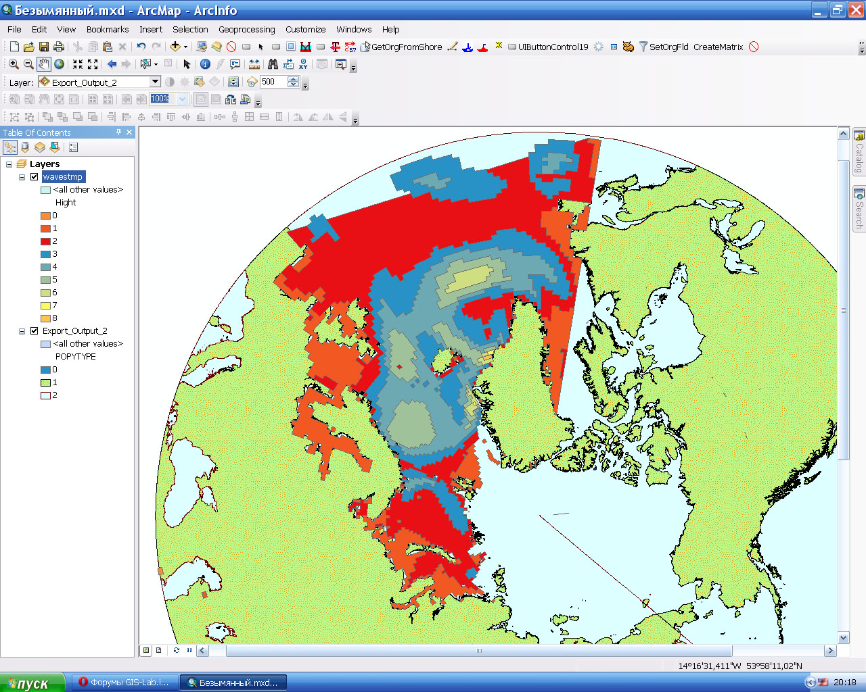
Task: Toggle the Export_Output_2 layer checkbox
Action: pos(34,331)
